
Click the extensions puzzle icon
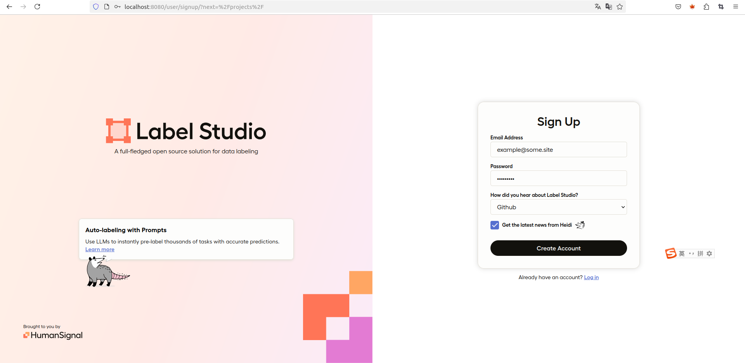pos(706,7)
